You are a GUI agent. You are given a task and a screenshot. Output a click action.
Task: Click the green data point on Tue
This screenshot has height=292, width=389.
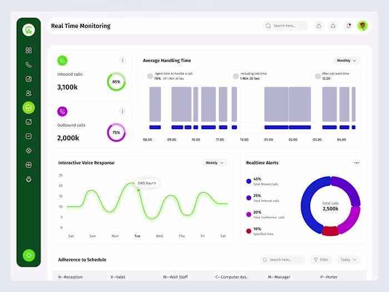(139, 190)
